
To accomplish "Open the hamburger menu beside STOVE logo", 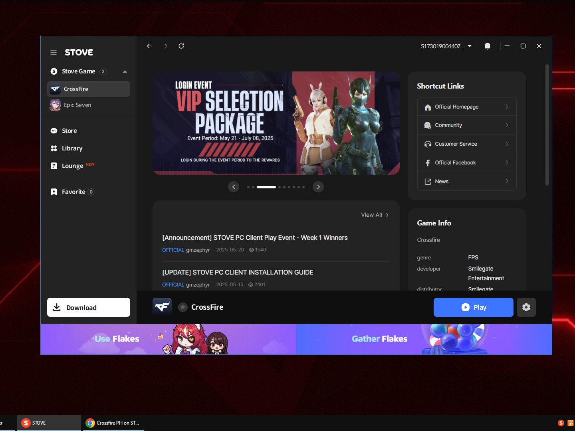I will click(x=54, y=52).
